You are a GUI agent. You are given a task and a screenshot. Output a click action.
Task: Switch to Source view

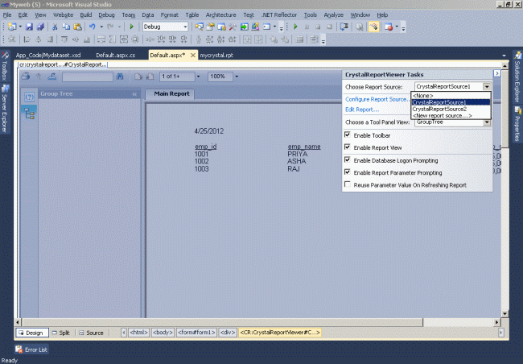(x=91, y=333)
